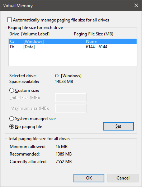Dismiss the dialog with Cancel

point(123,178)
